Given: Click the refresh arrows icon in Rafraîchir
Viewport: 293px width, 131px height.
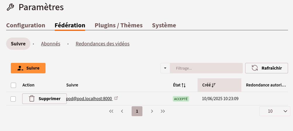Looking at the screenshot, I should tap(255, 68).
